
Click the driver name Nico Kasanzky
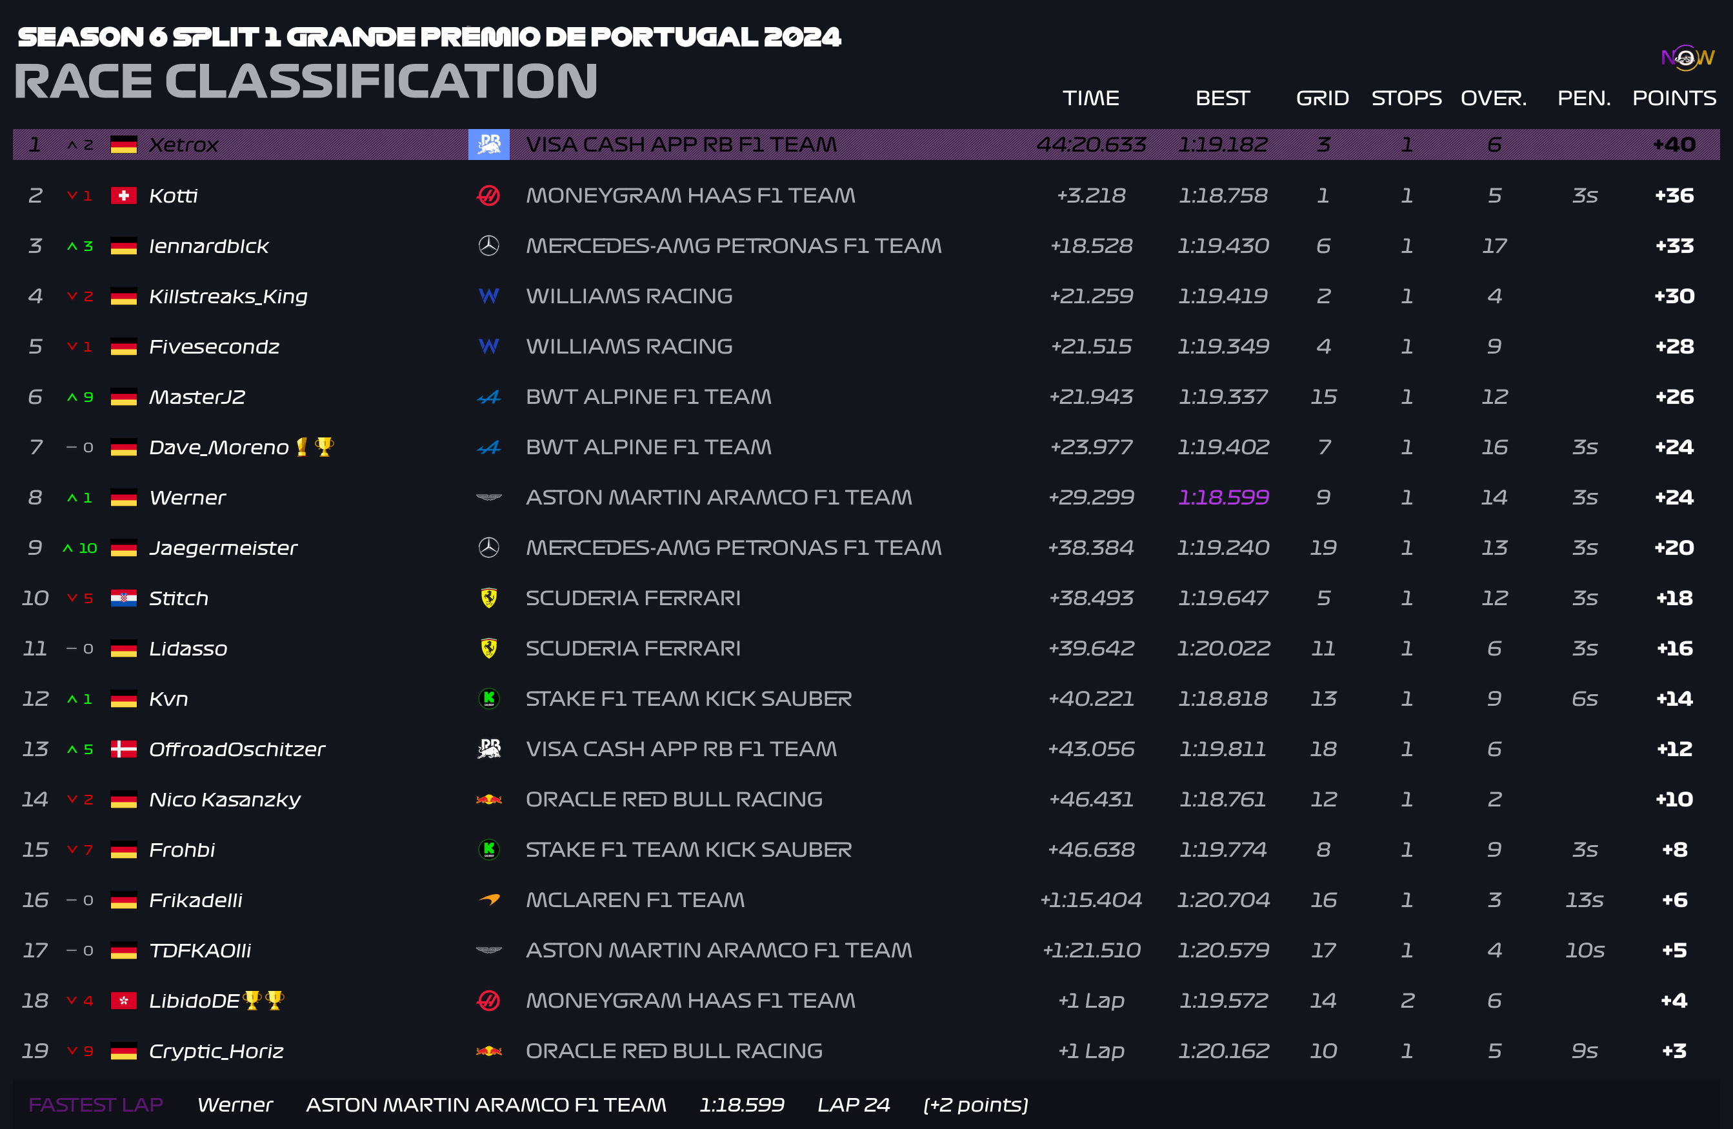pos(225,799)
